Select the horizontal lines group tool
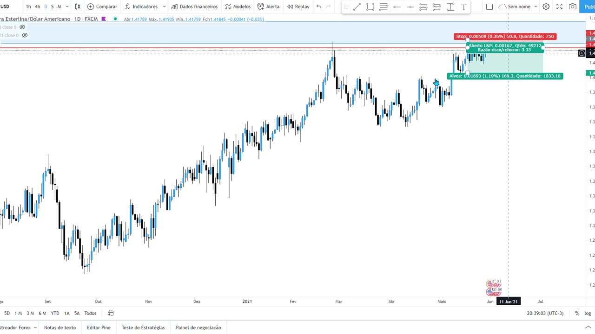Image resolution: width=595 pixels, height=334 pixels. 383,6
